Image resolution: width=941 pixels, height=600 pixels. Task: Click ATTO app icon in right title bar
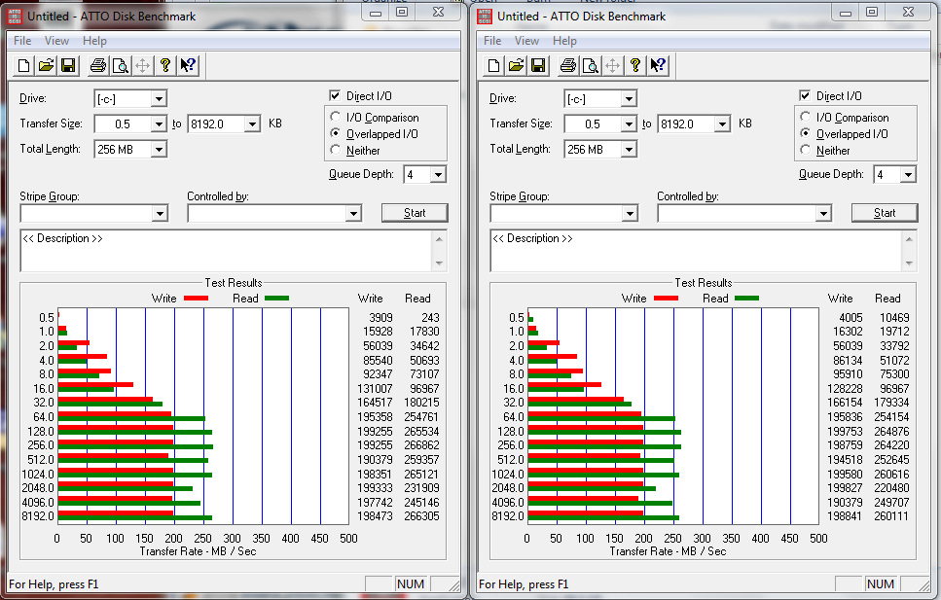[x=485, y=17]
